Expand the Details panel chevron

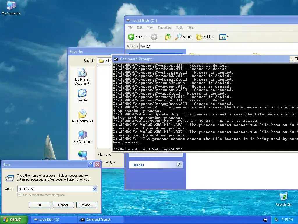coord(178,164)
